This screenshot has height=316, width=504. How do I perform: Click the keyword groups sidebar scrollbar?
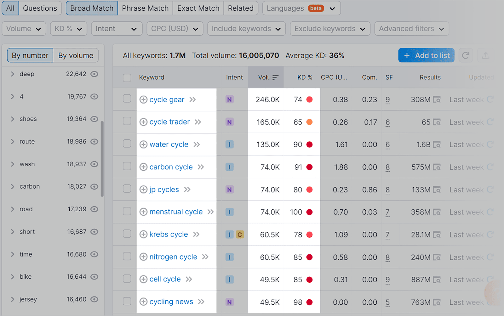coord(102,159)
